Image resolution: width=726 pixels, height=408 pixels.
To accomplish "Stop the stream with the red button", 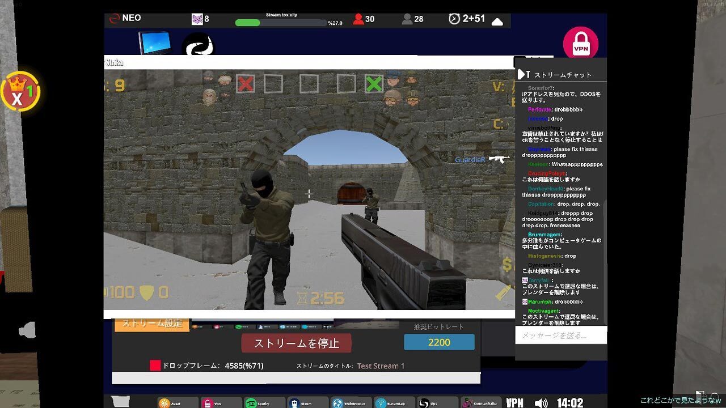I will 297,343.
